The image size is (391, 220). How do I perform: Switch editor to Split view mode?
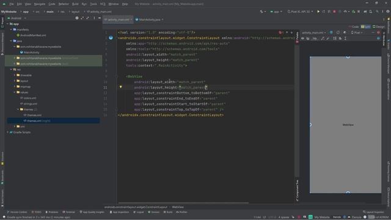365,26
